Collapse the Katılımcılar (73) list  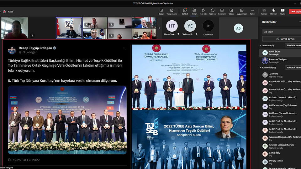(x=261, y=68)
